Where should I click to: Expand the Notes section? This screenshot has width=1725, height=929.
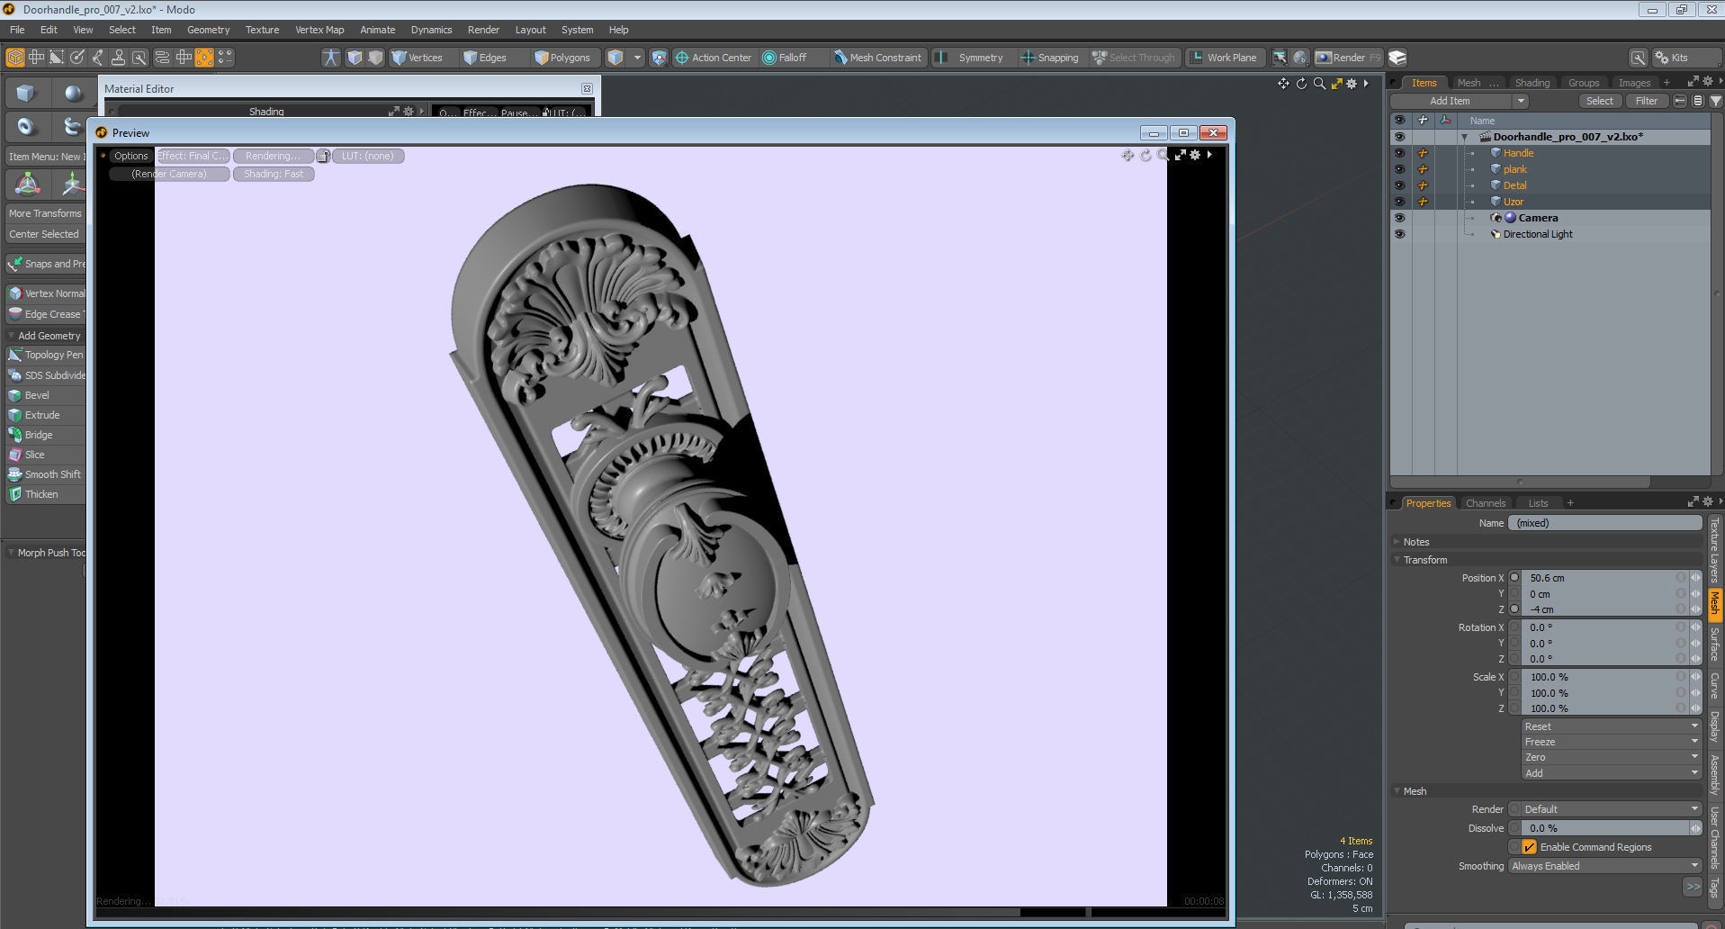pos(1397,542)
